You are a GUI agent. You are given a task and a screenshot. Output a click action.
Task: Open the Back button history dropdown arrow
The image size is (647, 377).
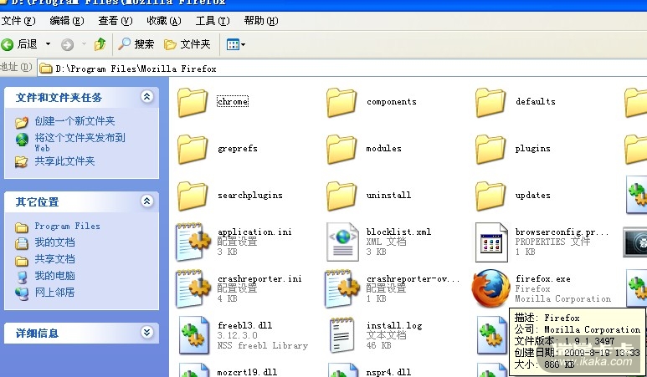point(49,44)
